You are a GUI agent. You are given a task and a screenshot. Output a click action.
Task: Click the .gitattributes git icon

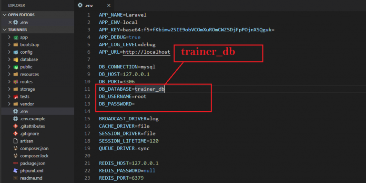15,126
